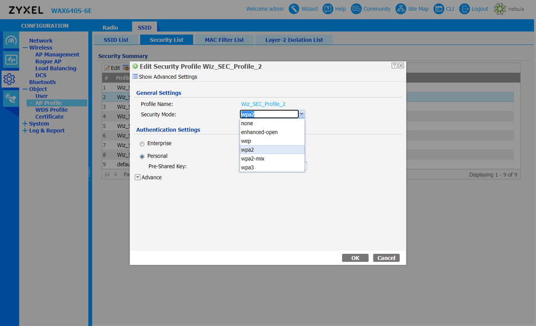
Task: Open the SSID List tab
Action: click(116, 40)
